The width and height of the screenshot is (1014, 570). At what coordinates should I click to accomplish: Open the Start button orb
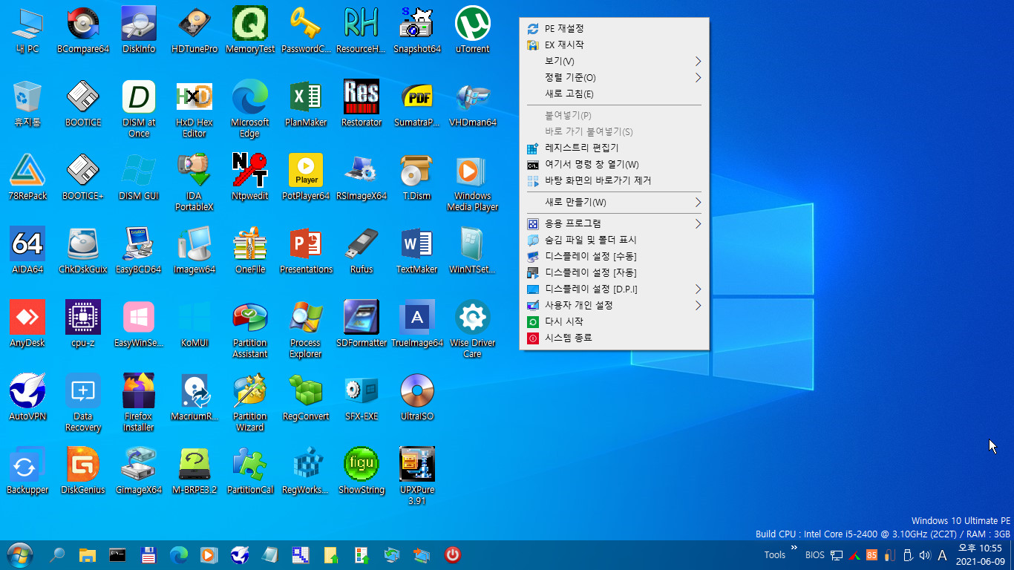pos(20,554)
